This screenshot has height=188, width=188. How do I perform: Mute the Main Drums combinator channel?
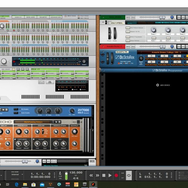[128, 17]
